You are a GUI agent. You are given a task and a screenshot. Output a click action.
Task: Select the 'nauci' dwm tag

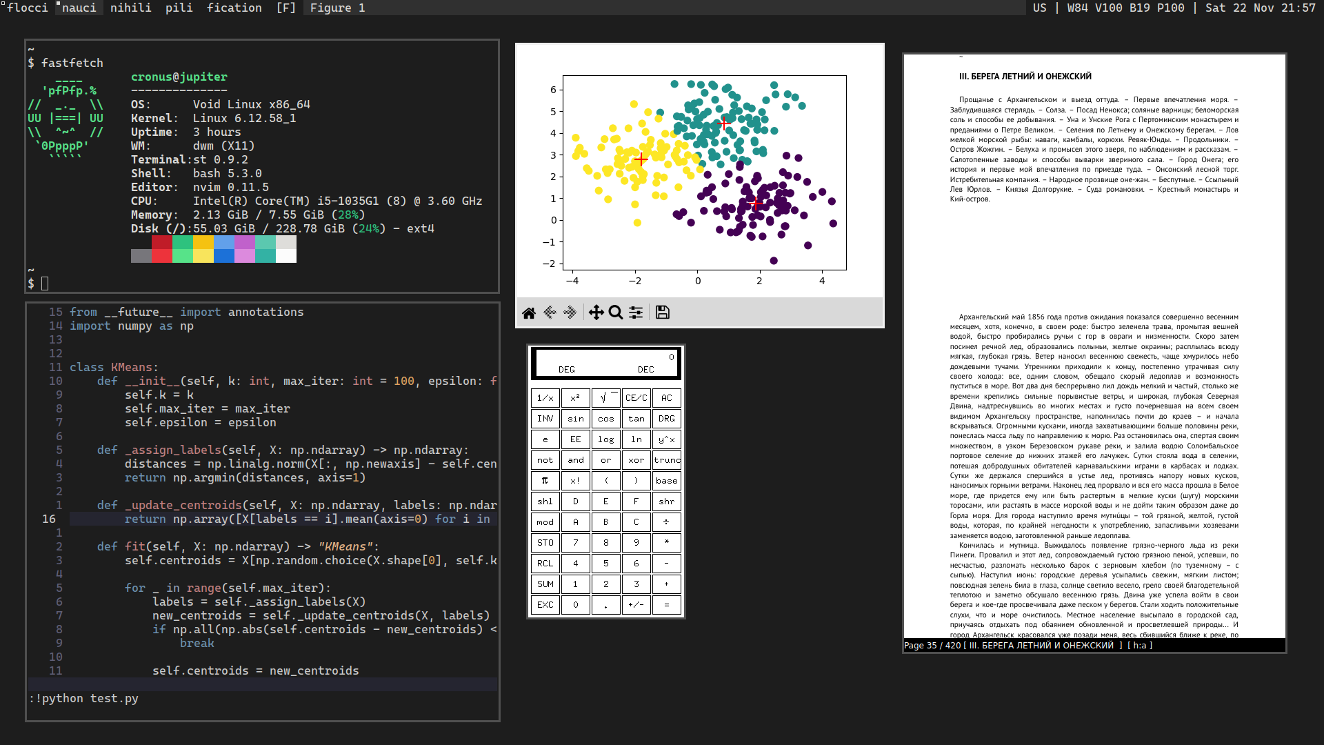pyautogui.click(x=79, y=8)
